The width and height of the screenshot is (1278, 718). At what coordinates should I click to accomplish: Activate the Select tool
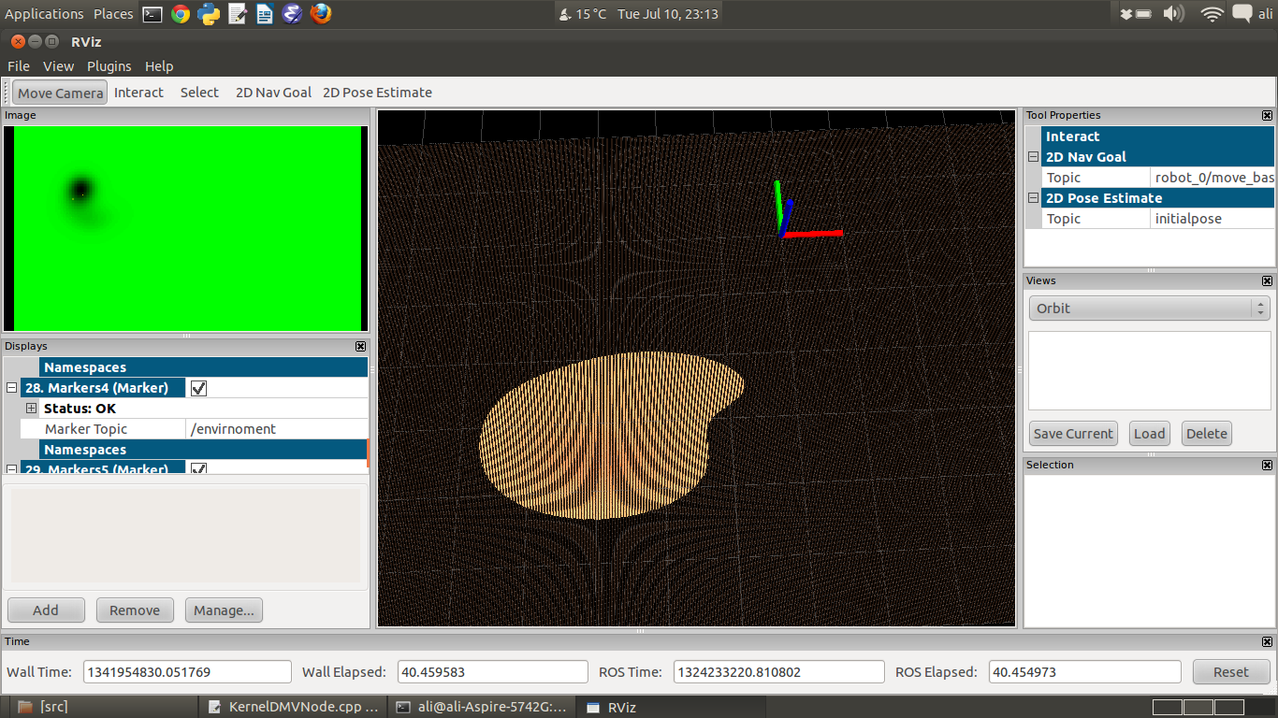click(199, 93)
